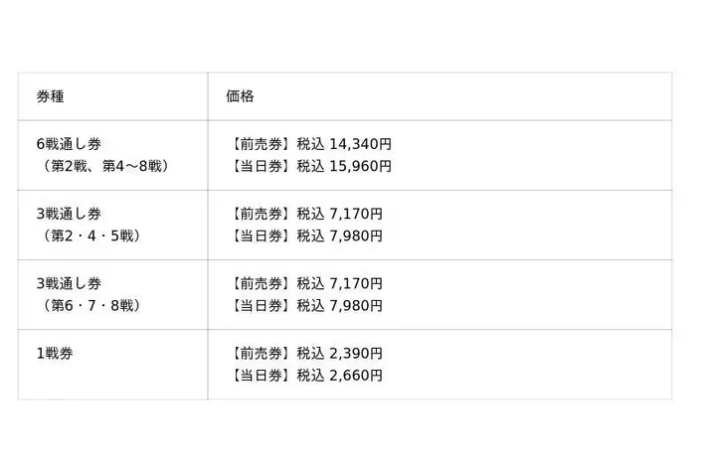Screen dimensions: 706x471
Task: Select 3戦通し券 above （第6・7・8戦）
Action: tap(69, 283)
